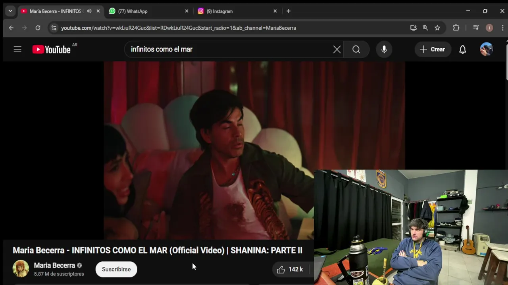Screen dimensions: 508x285
Task: Close the WhatsApp tab
Action: click(x=187, y=11)
